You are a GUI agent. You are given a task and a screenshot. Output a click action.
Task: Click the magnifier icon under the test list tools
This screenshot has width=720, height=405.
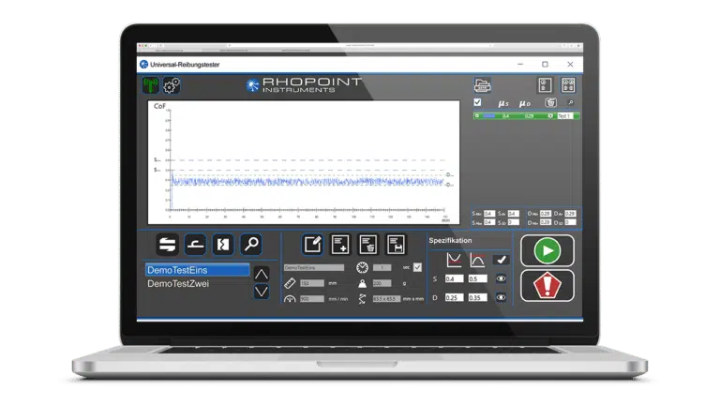(250, 245)
